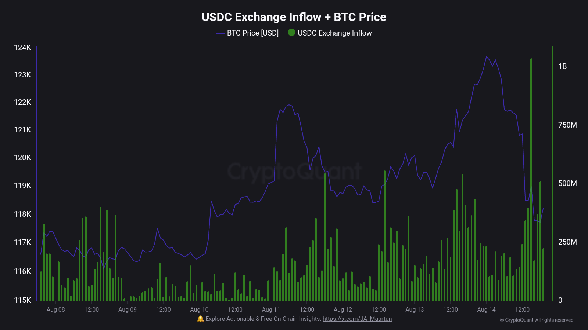Viewport: 588px width, 330px height.
Task: Select the Aug 13 date label
Action: pos(415,309)
